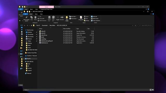Click Properties icon in title bar quick toolbar

click(x=27, y=11)
